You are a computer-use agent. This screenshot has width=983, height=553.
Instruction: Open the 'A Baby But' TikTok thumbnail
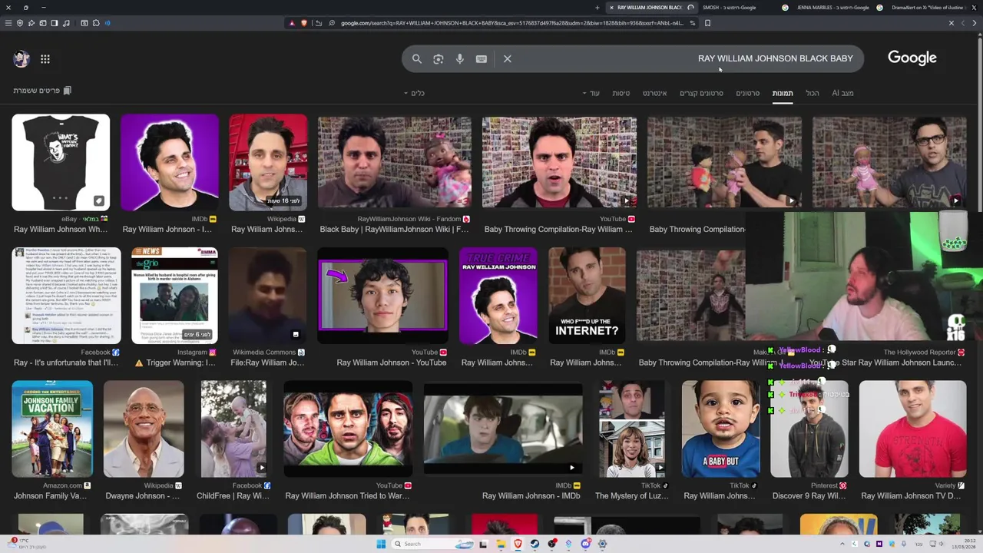[x=720, y=429]
